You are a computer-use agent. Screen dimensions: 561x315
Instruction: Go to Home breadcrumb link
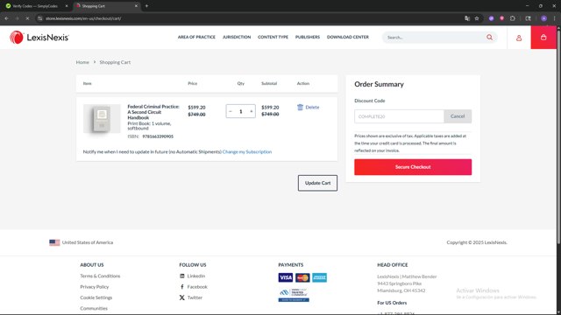[82, 62]
